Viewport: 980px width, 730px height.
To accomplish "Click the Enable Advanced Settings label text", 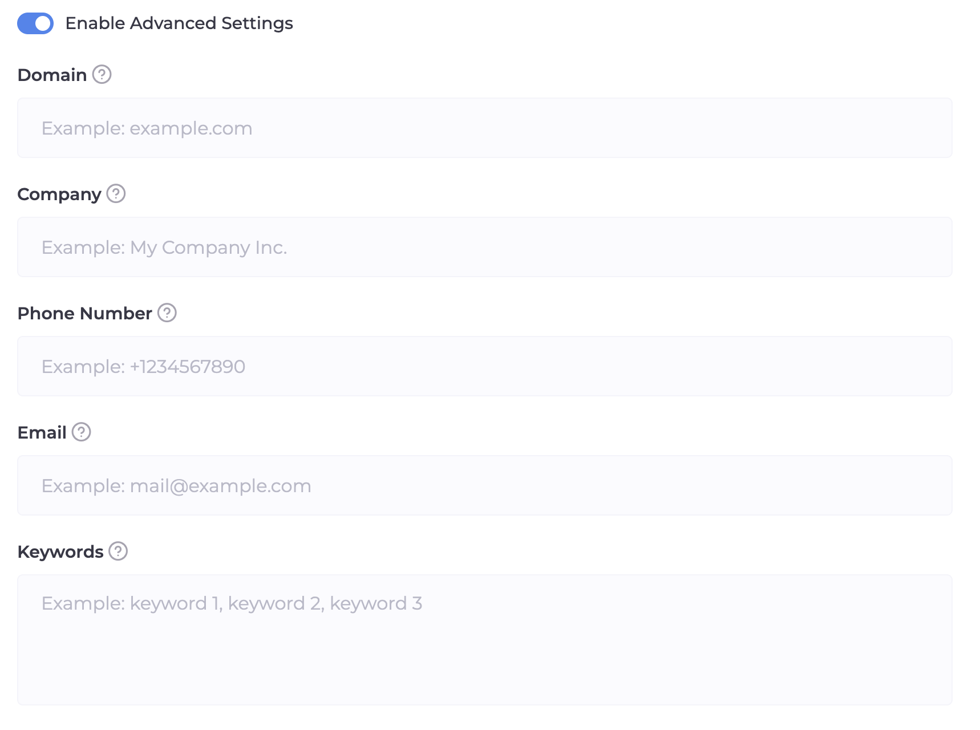I will pyautogui.click(x=179, y=23).
